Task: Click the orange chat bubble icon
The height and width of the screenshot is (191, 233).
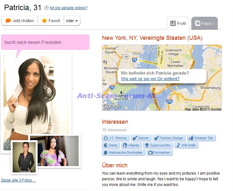Action: pos(8,21)
